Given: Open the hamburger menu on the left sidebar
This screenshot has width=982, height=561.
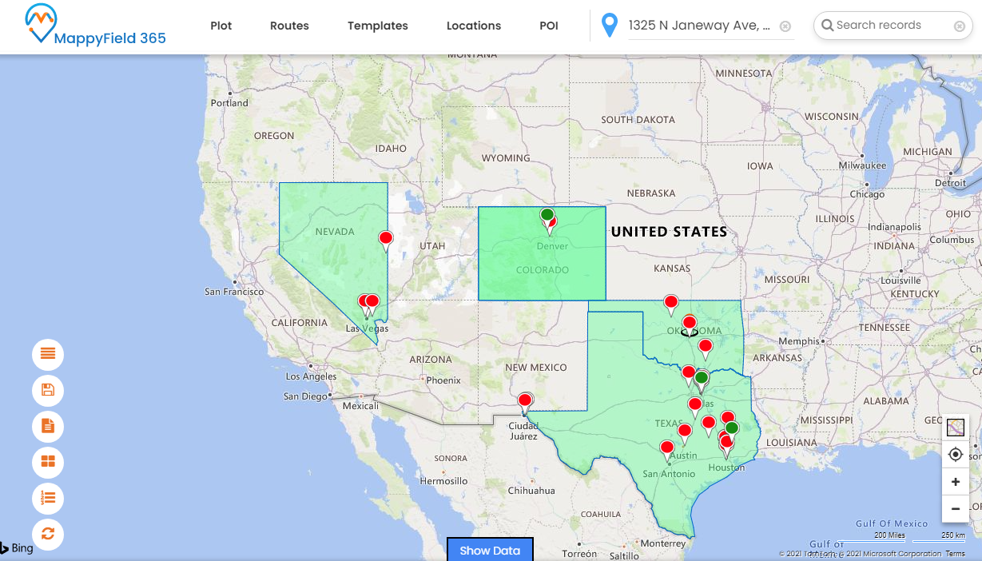Looking at the screenshot, I should click(x=48, y=354).
